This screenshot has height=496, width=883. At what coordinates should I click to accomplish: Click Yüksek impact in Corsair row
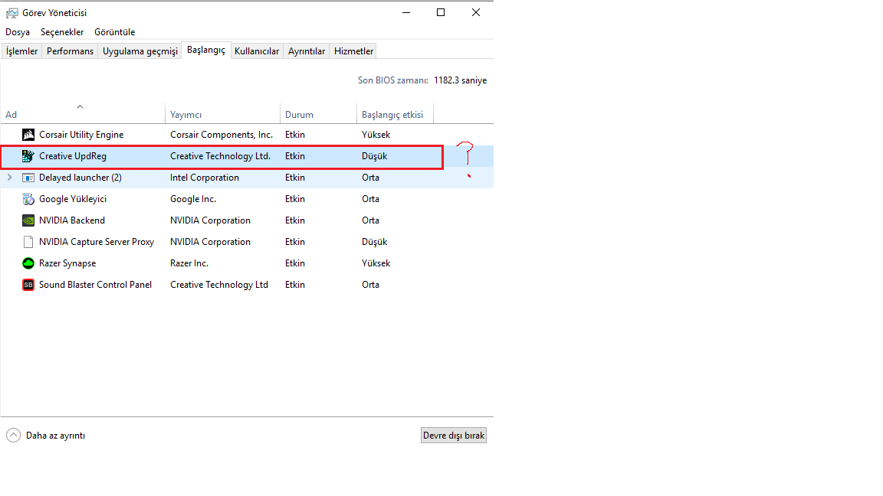[376, 135]
